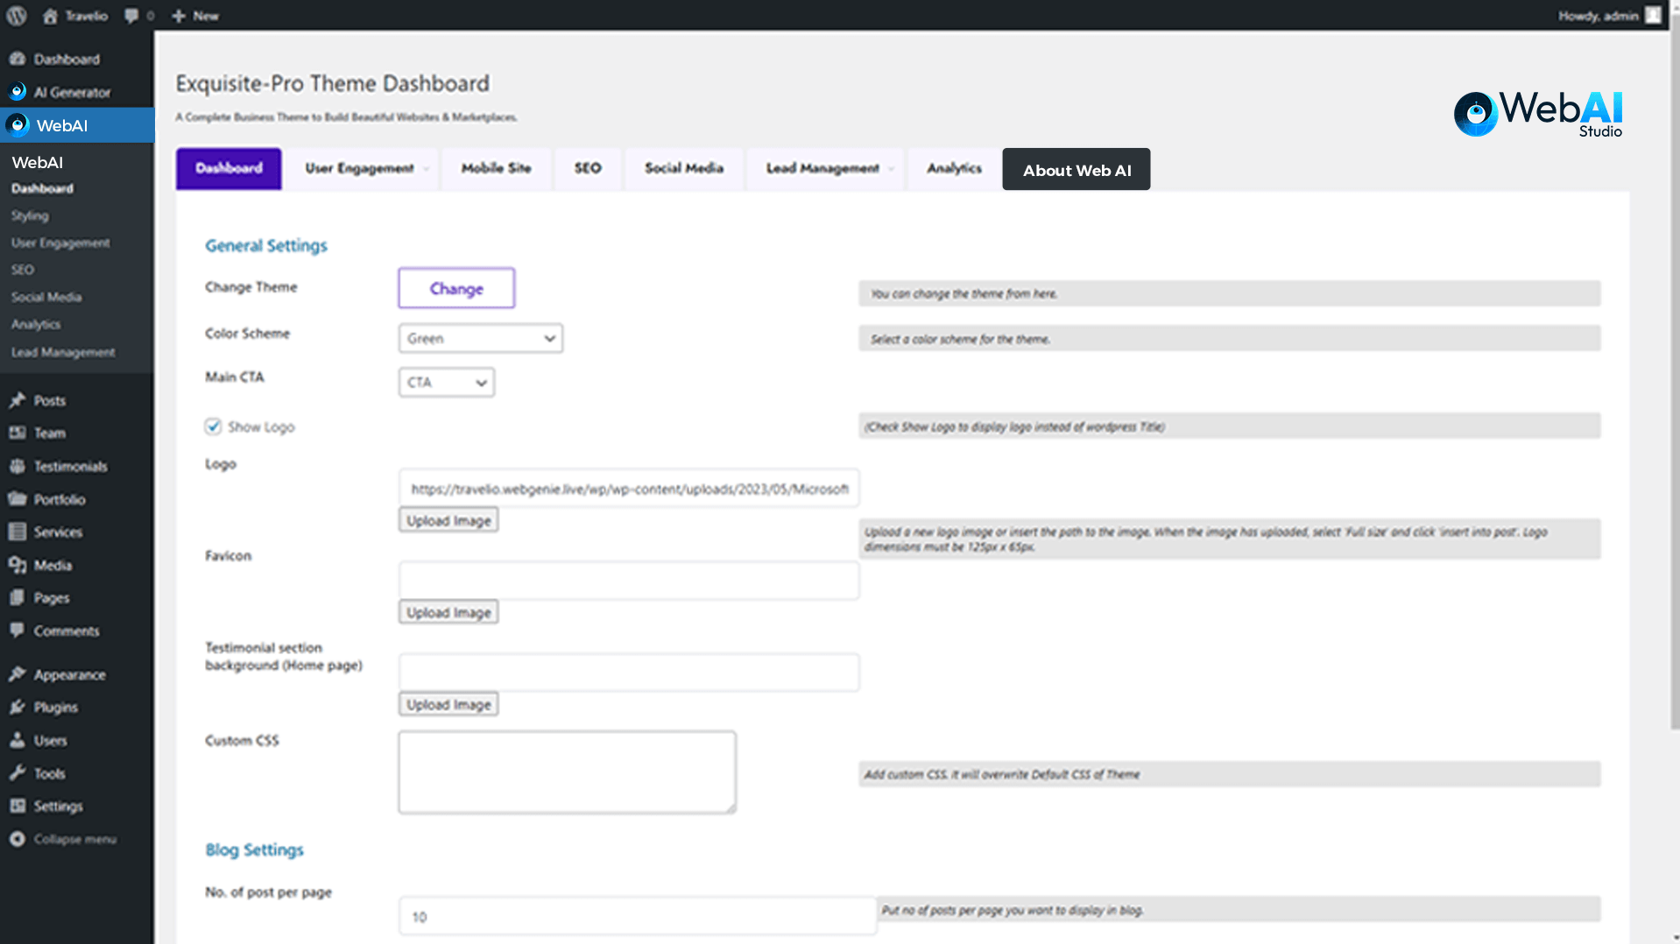
Task: Click the New label in admin bar
Action: [x=206, y=16]
